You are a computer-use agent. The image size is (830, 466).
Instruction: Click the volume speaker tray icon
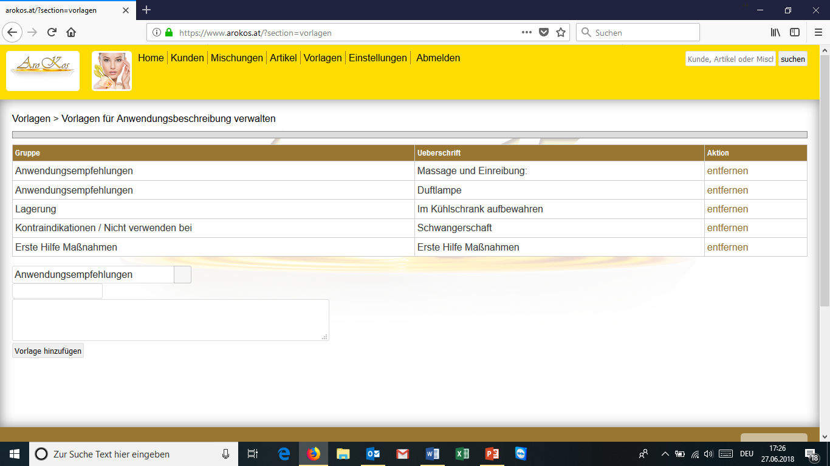[708, 454]
